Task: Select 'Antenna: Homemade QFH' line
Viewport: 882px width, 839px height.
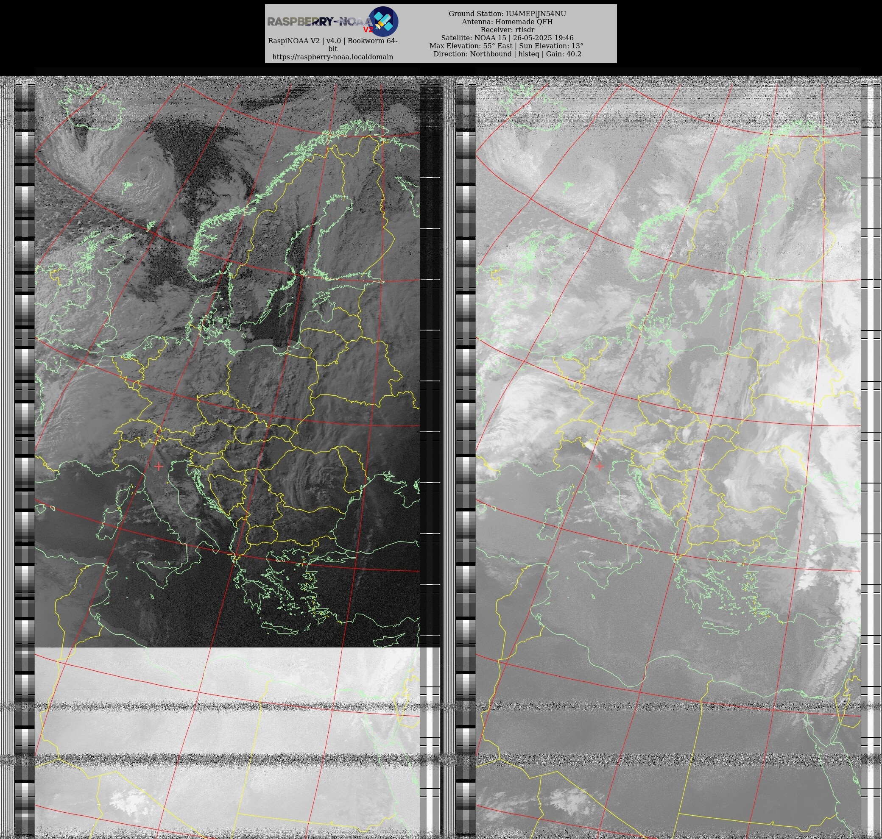Action: click(x=507, y=22)
